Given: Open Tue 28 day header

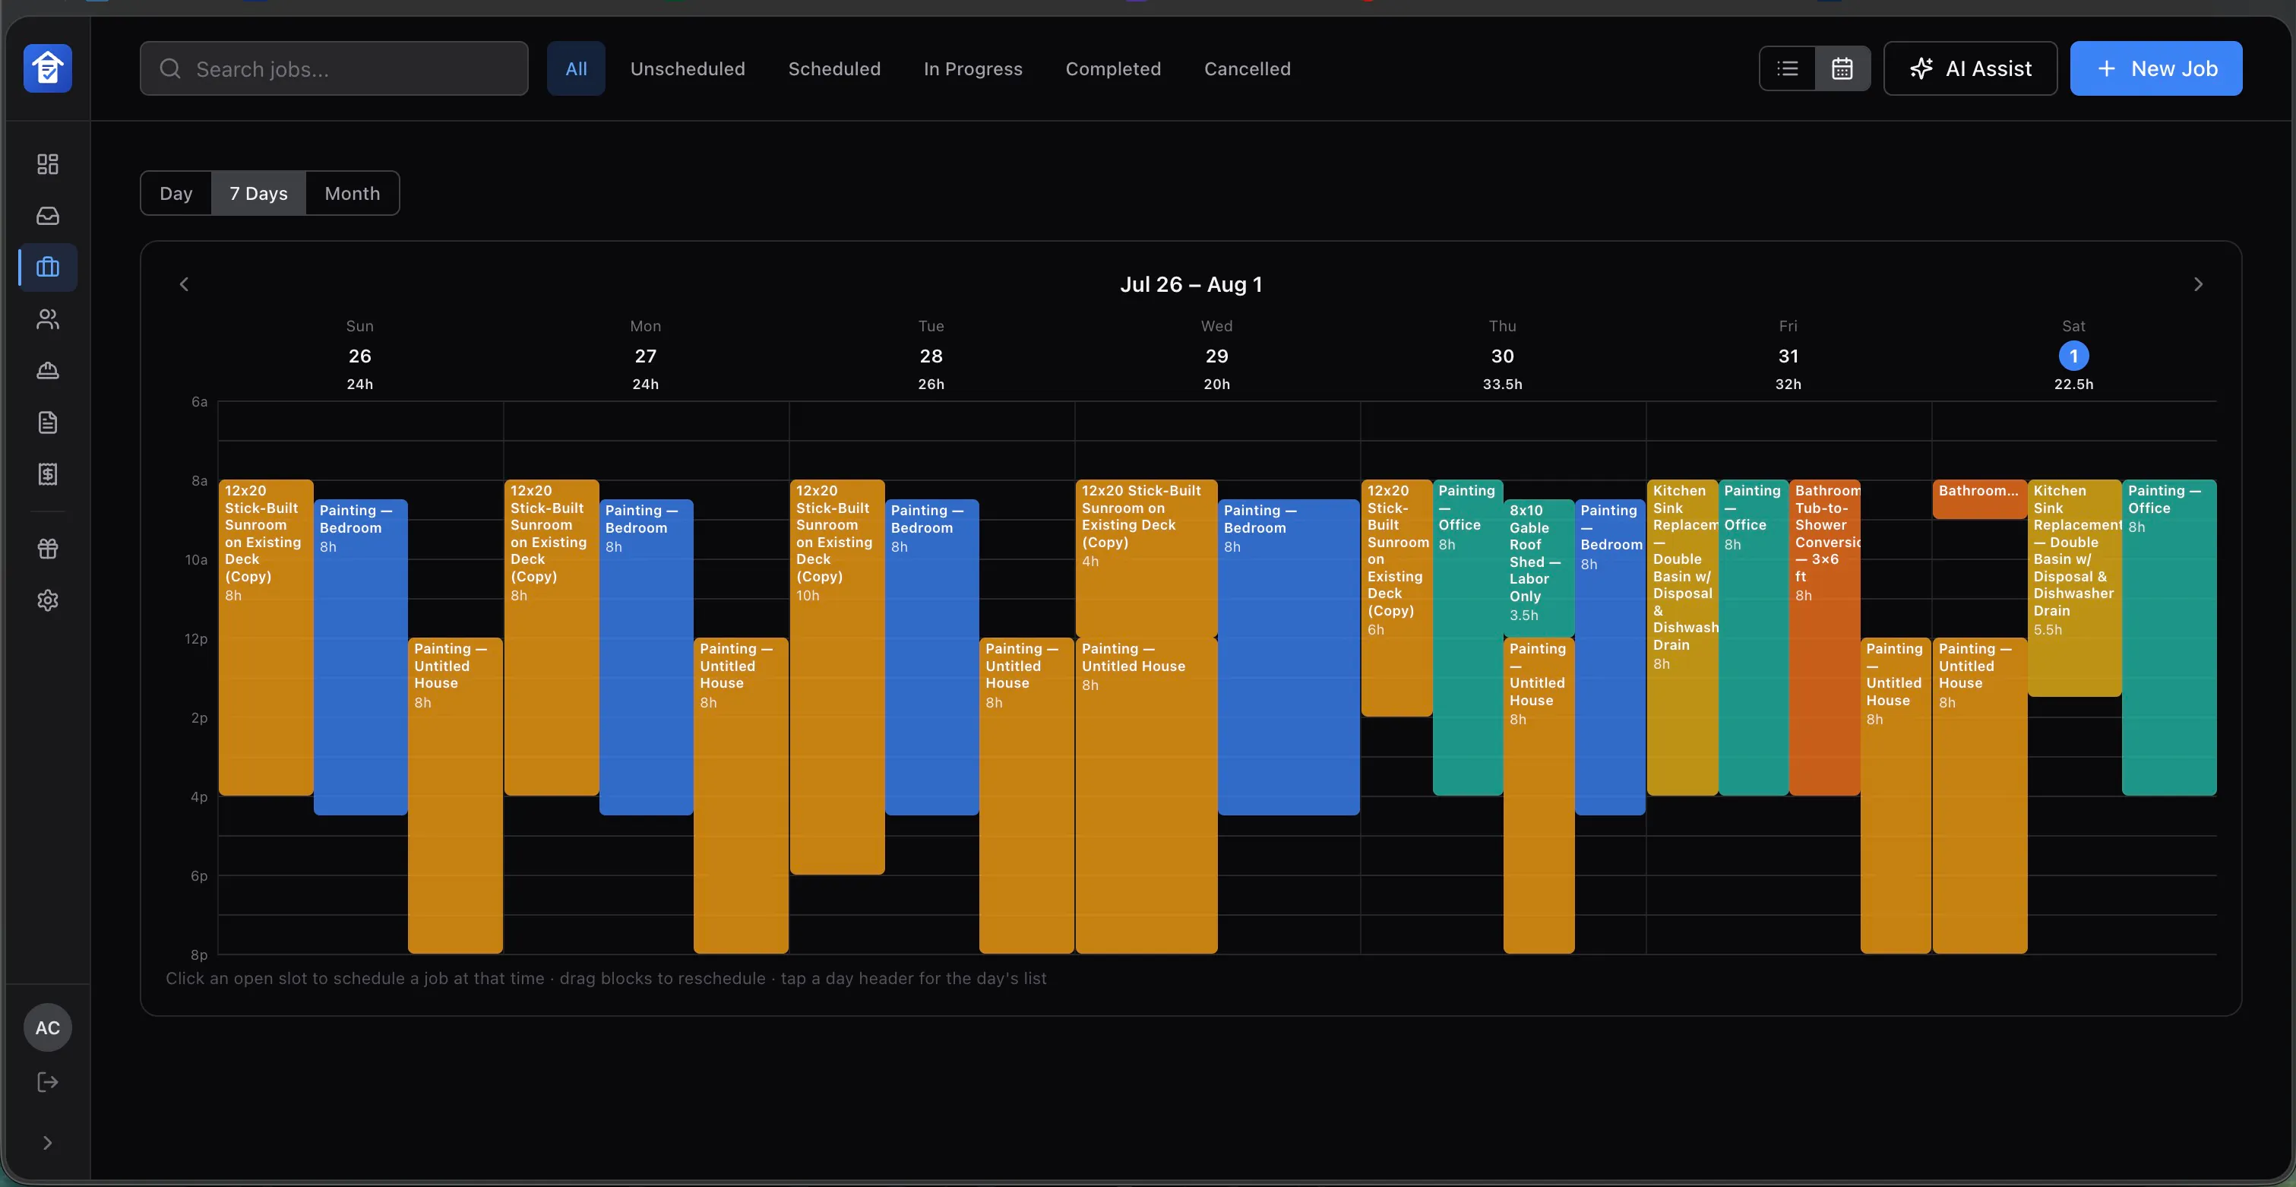Looking at the screenshot, I should [931, 355].
